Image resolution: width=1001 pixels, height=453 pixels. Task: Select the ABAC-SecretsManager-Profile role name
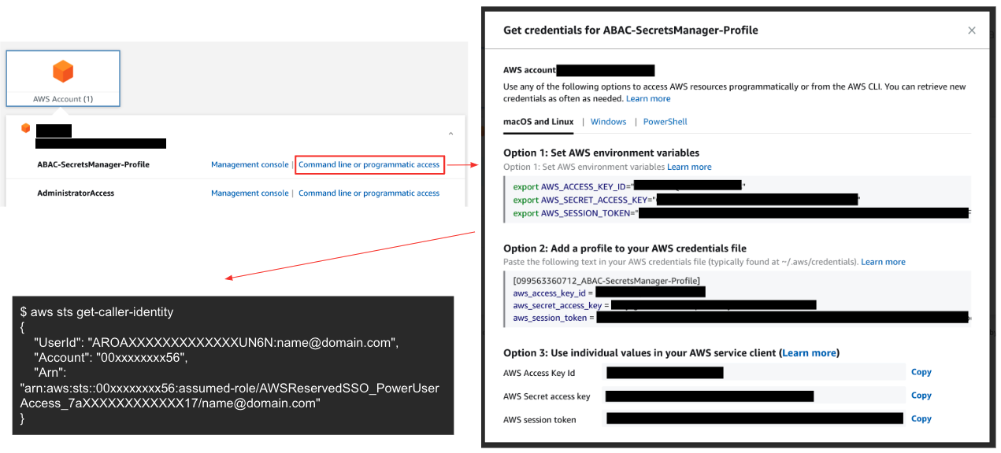93,164
